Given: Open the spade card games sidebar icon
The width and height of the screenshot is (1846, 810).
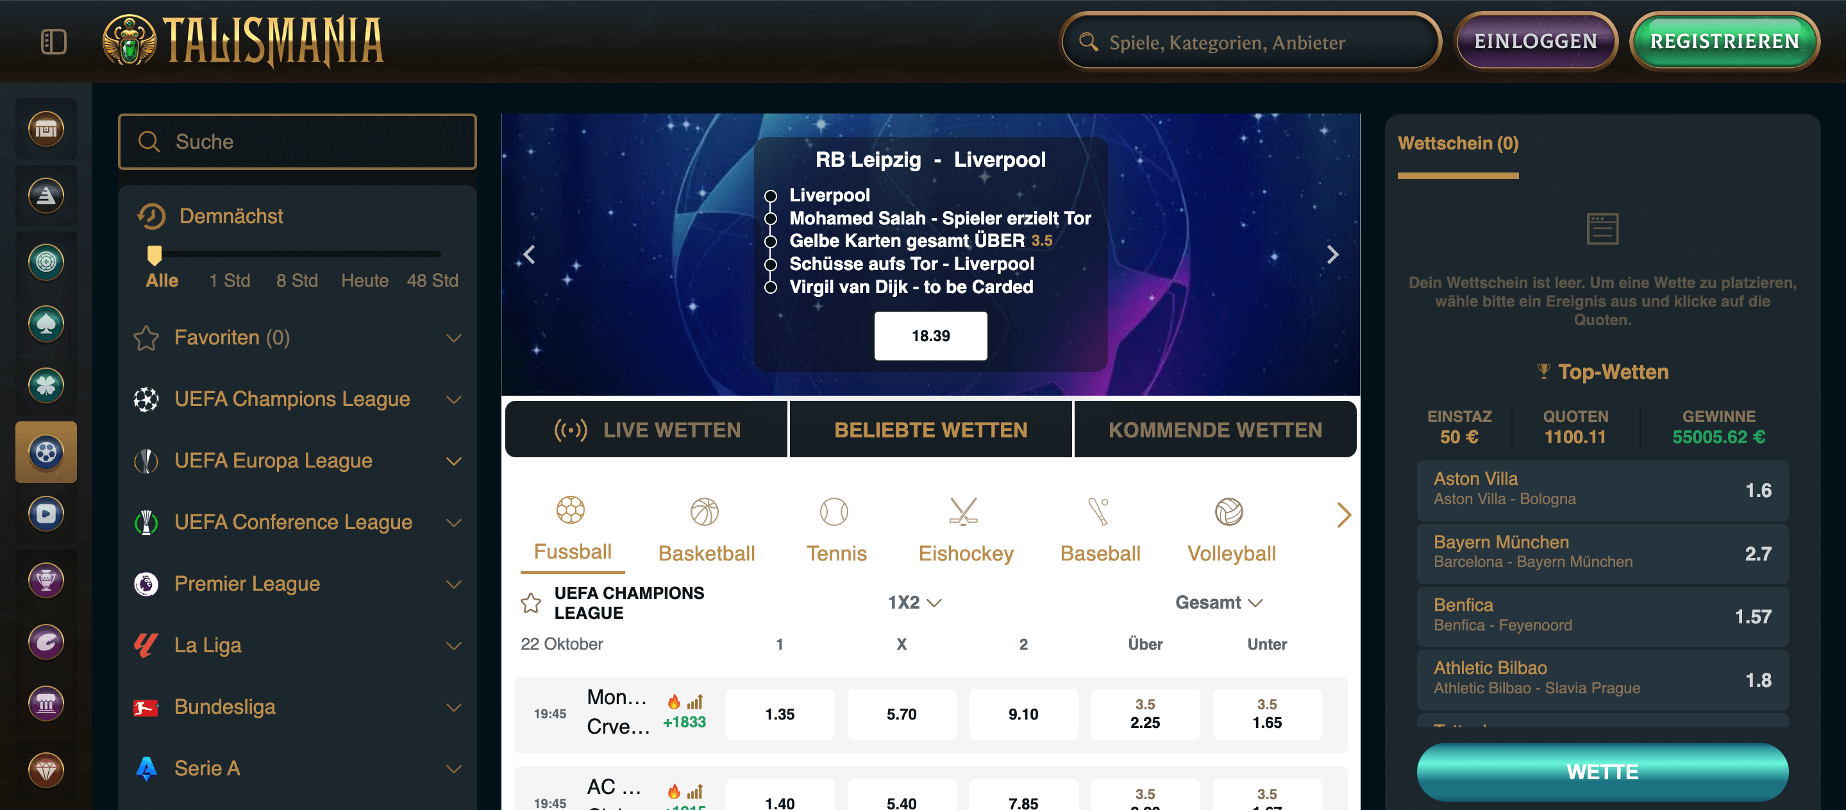Looking at the screenshot, I should pyautogui.click(x=46, y=324).
